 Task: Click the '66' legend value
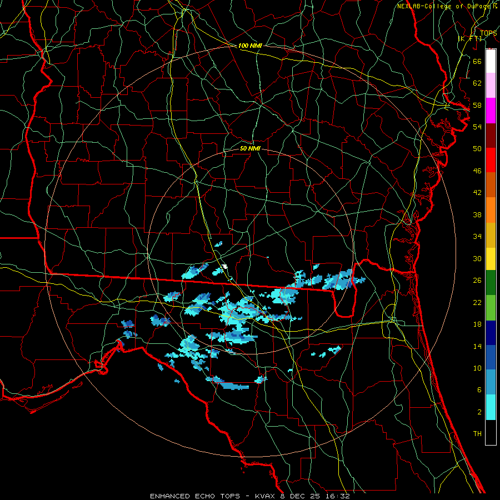pyautogui.click(x=477, y=61)
